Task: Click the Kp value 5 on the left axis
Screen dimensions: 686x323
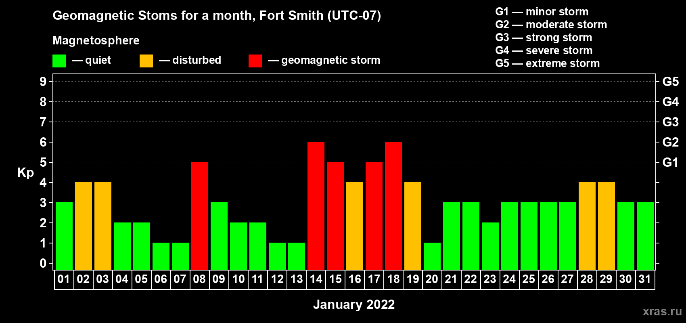Action: [x=43, y=162]
